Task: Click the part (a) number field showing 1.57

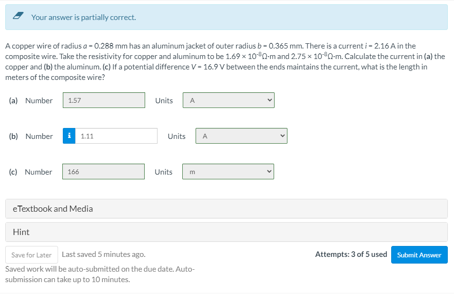Action: coord(104,100)
